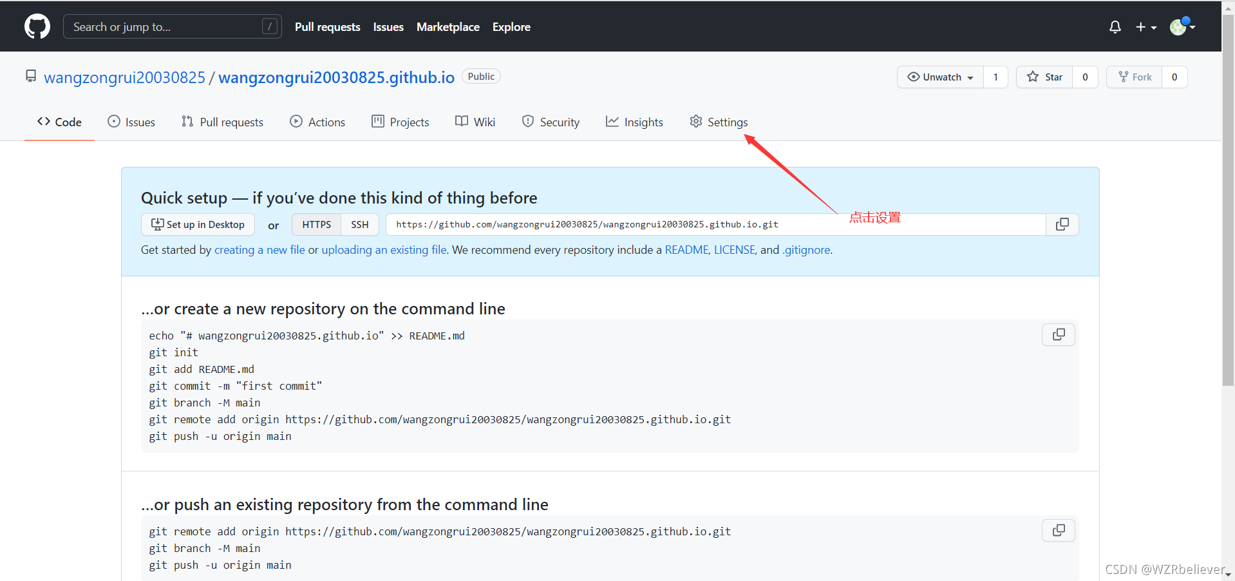Open Marketplace in top navigation

pos(448,27)
